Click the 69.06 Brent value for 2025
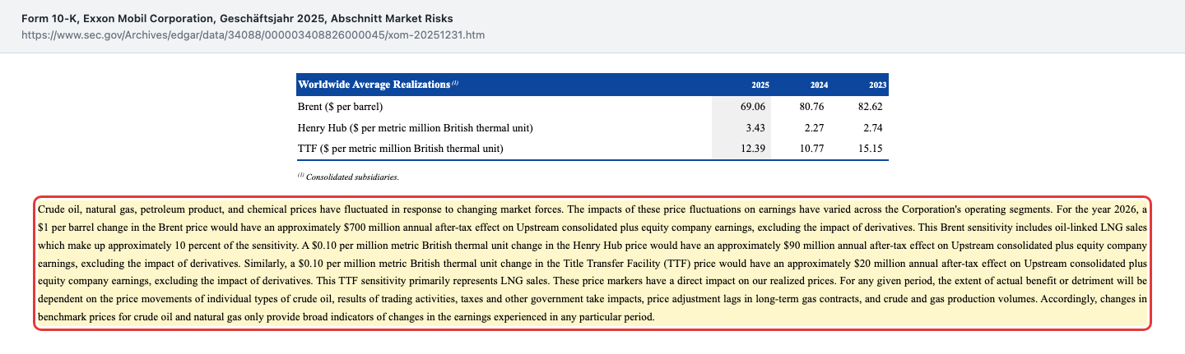Viewport: 1185px width, 354px height. (x=753, y=107)
